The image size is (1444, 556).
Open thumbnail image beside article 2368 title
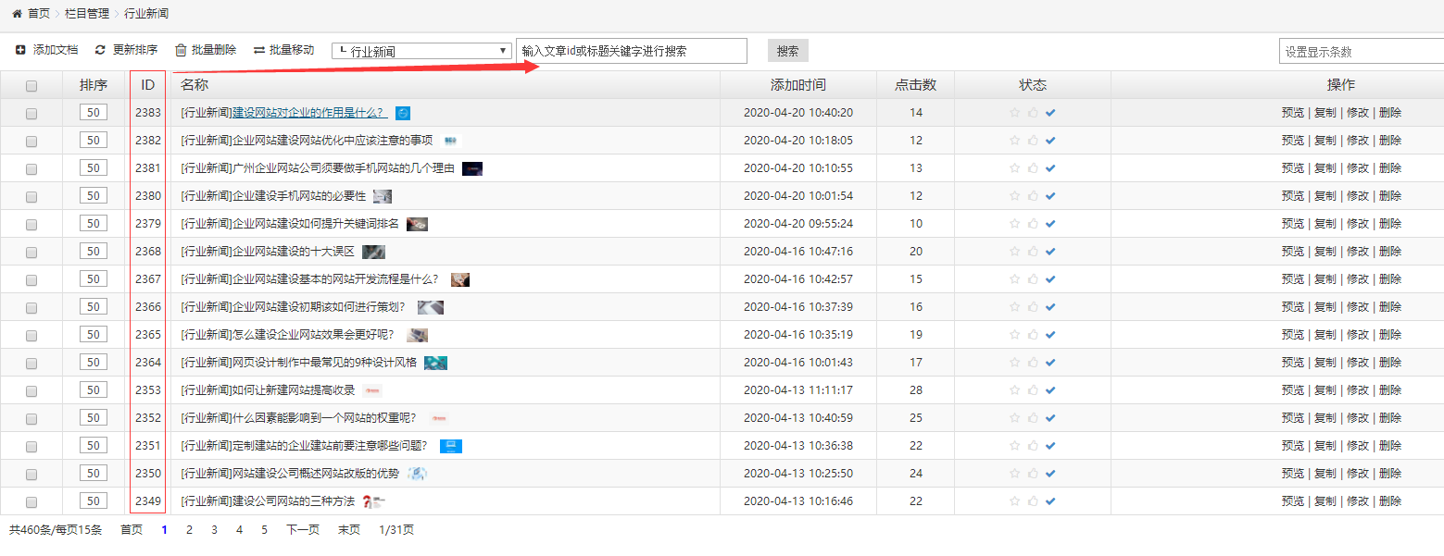point(373,252)
